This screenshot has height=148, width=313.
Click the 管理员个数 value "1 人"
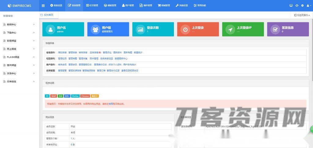tap(73, 139)
